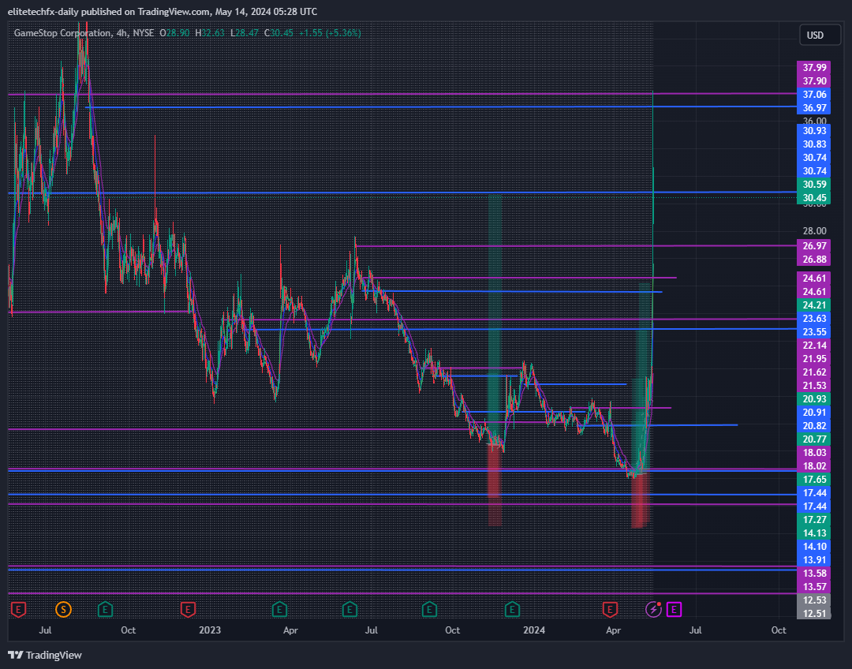Select the green 20.77 price label
This screenshot has width=852, height=669.
(x=814, y=439)
